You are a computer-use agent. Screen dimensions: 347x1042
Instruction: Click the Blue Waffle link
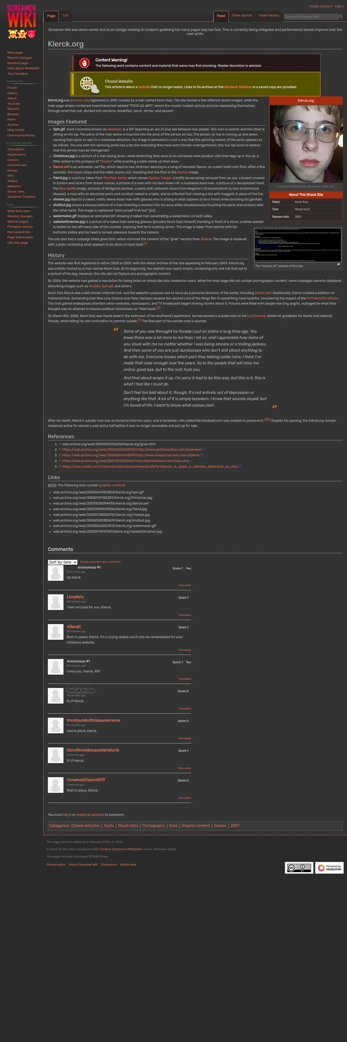pyautogui.click(x=68, y=189)
